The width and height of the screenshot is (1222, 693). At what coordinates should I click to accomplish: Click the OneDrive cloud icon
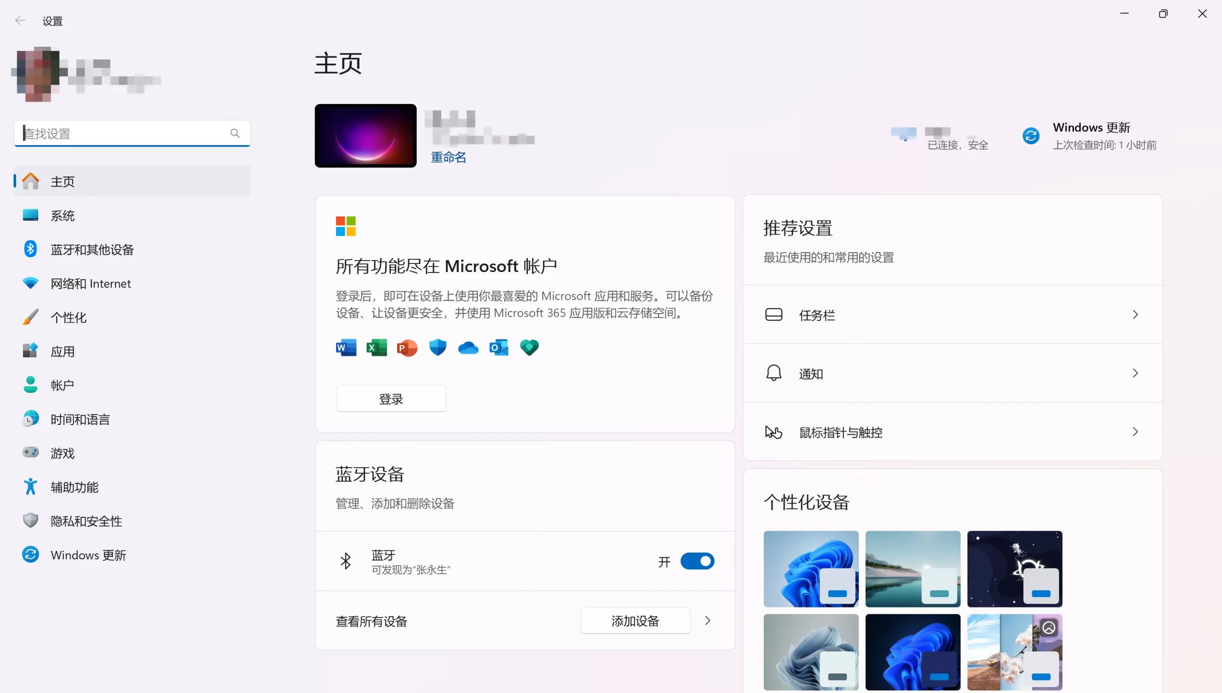click(468, 348)
